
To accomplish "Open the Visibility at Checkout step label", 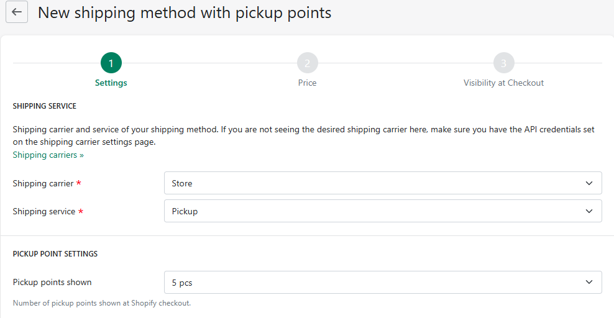I will (x=503, y=83).
